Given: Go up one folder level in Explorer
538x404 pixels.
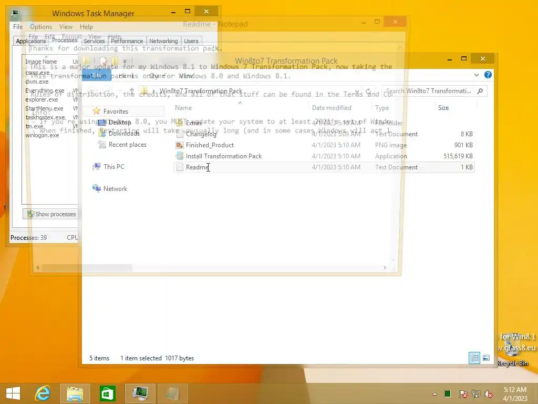Looking at the screenshot, I should [x=131, y=92].
